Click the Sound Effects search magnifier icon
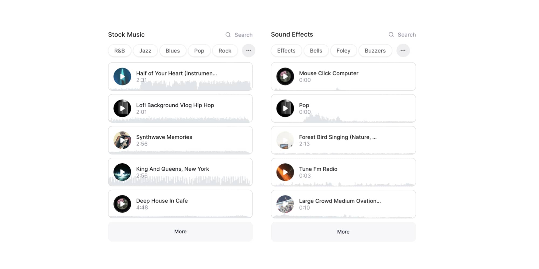This screenshot has width=539, height=269. pos(391,35)
